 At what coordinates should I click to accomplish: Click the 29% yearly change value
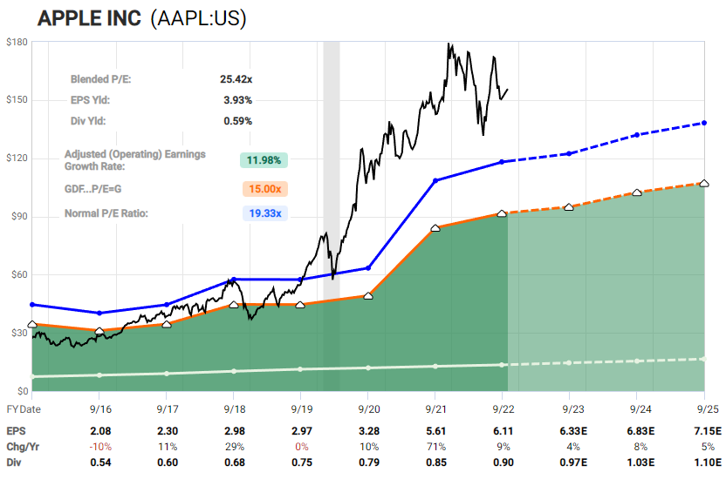[x=235, y=447]
